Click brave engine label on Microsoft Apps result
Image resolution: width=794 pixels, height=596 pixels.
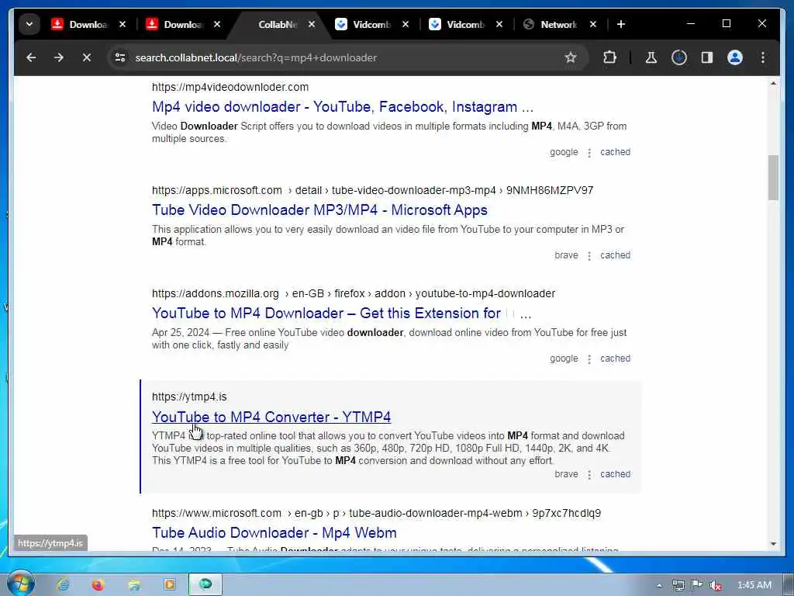pos(566,255)
